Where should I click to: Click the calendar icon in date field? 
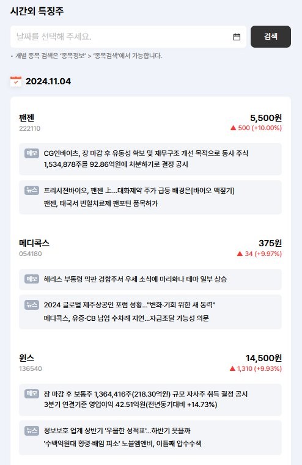coord(237,37)
